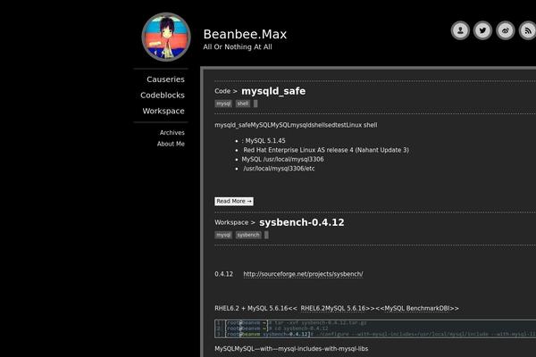Select the shell tag

click(243, 104)
